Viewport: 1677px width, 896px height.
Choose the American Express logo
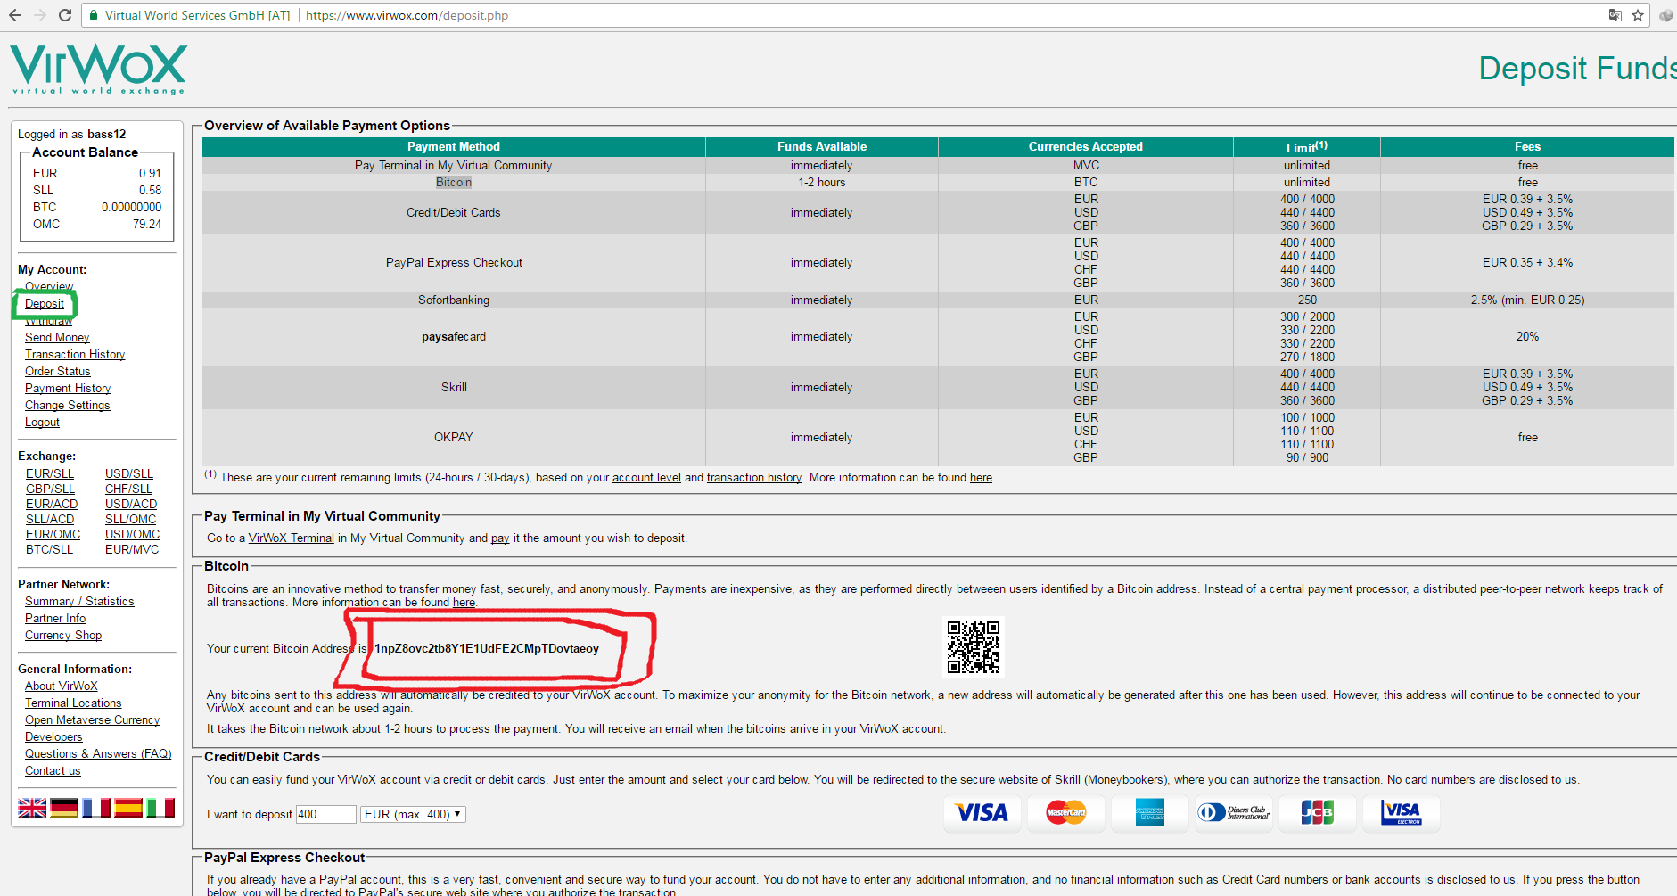(1150, 812)
